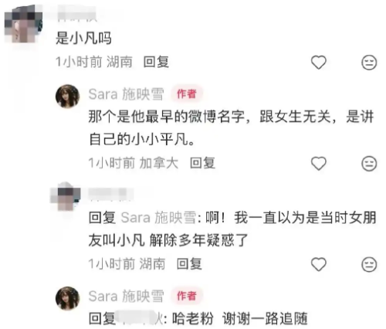Open blurred username of the top commenter
Screen dimensions: 386x329
[x=76, y=15]
